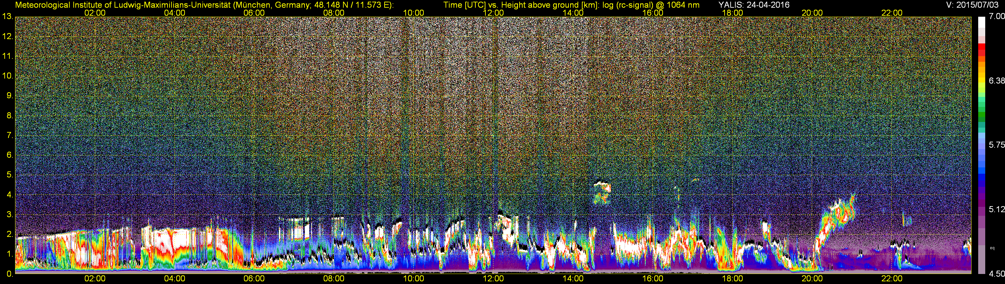The height and width of the screenshot is (284, 1005).
Task: Click the small 'eq' label beside the color bar
Action: 992,248
